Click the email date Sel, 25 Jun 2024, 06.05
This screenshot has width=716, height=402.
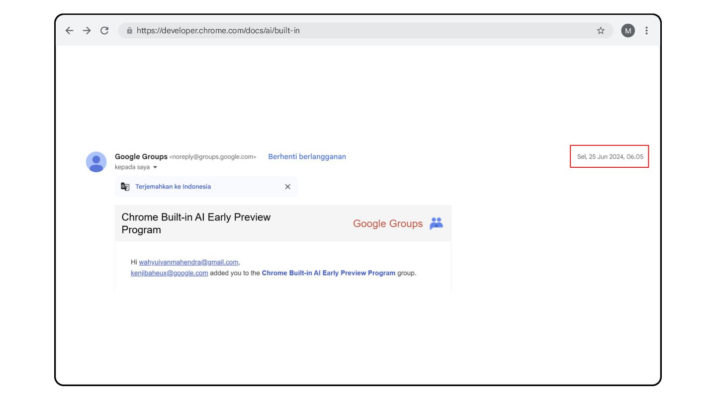610,157
